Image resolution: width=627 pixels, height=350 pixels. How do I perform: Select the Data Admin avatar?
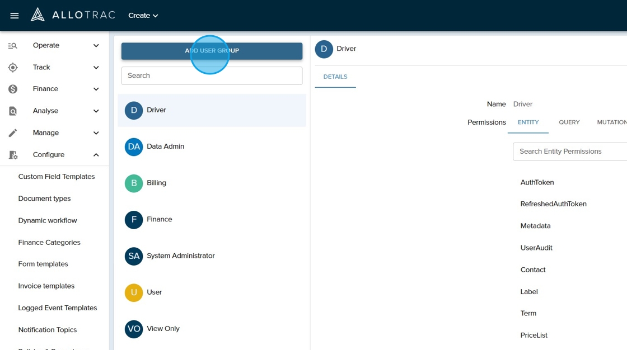point(134,146)
